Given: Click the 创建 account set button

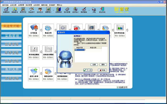Looking at the screenshot, I should (x=94, y=64).
